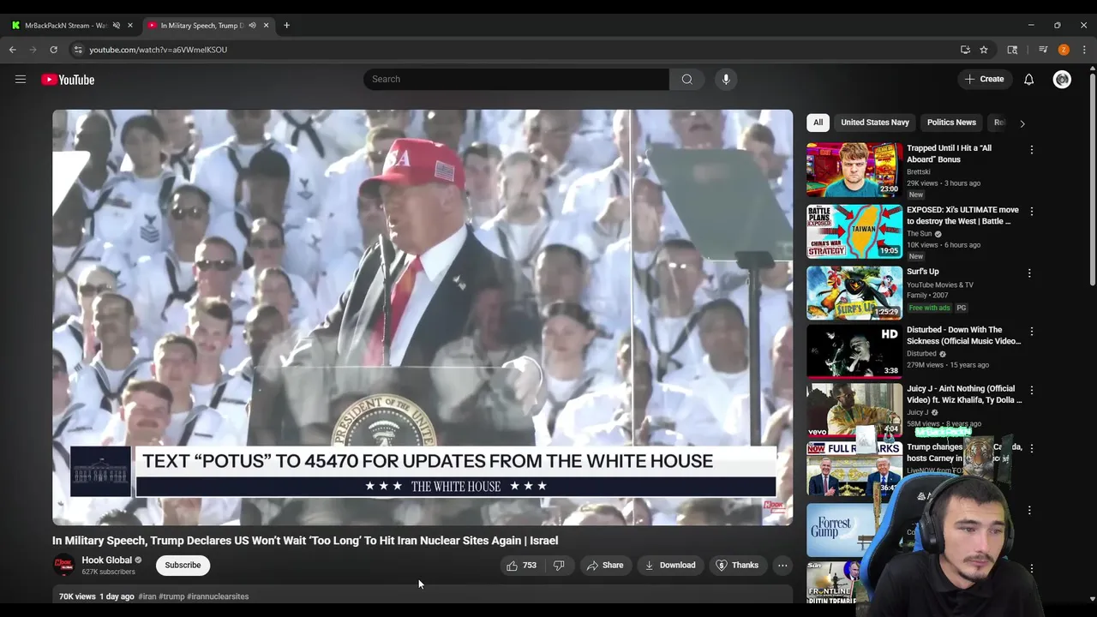Open the #iran hashtag link
The height and width of the screenshot is (617, 1097).
tap(147, 596)
